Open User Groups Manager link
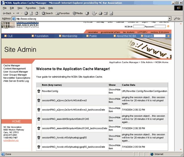Image resolution: width=184 pixels, height=157 pixels. click(x=15, y=75)
